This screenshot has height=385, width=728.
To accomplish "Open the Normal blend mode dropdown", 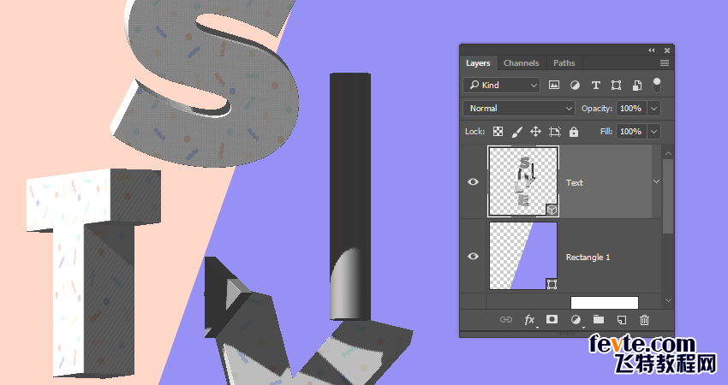I will pos(519,109).
